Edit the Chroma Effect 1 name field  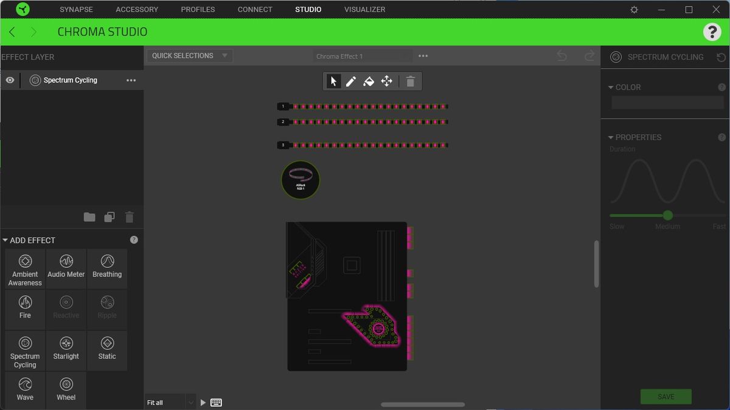[x=363, y=56]
